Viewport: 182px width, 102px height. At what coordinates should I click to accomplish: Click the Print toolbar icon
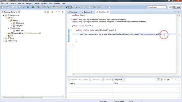pos(20,7)
